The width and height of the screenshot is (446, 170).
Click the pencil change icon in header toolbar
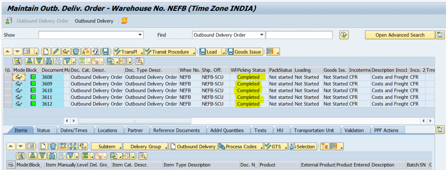click(x=56, y=52)
